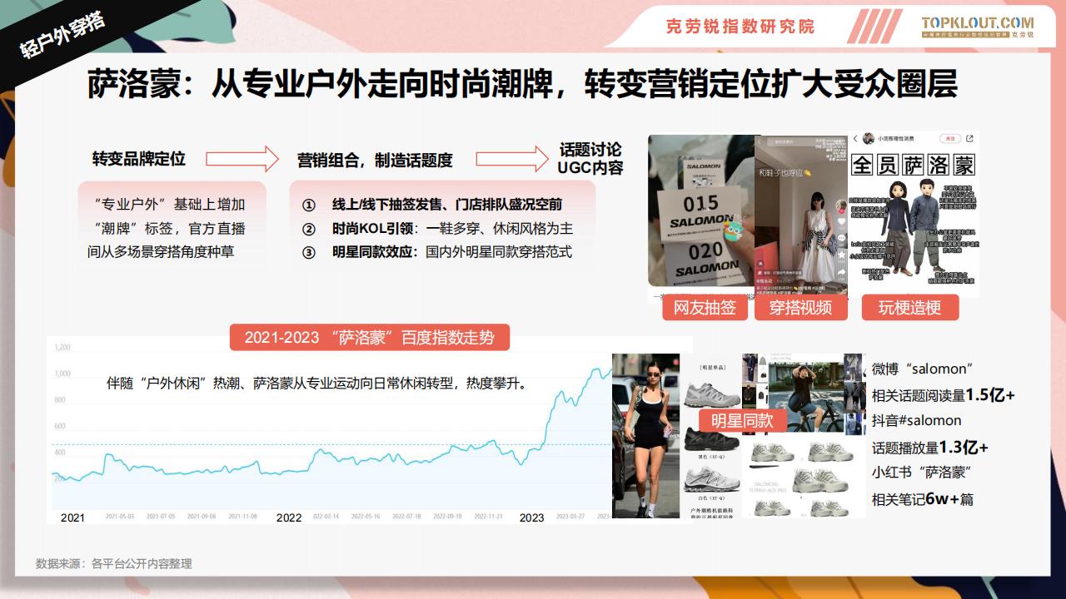Image resolution: width=1066 pixels, height=599 pixels.
Task: Click the 2022-07-18 date label
Action: click(x=406, y=516)
